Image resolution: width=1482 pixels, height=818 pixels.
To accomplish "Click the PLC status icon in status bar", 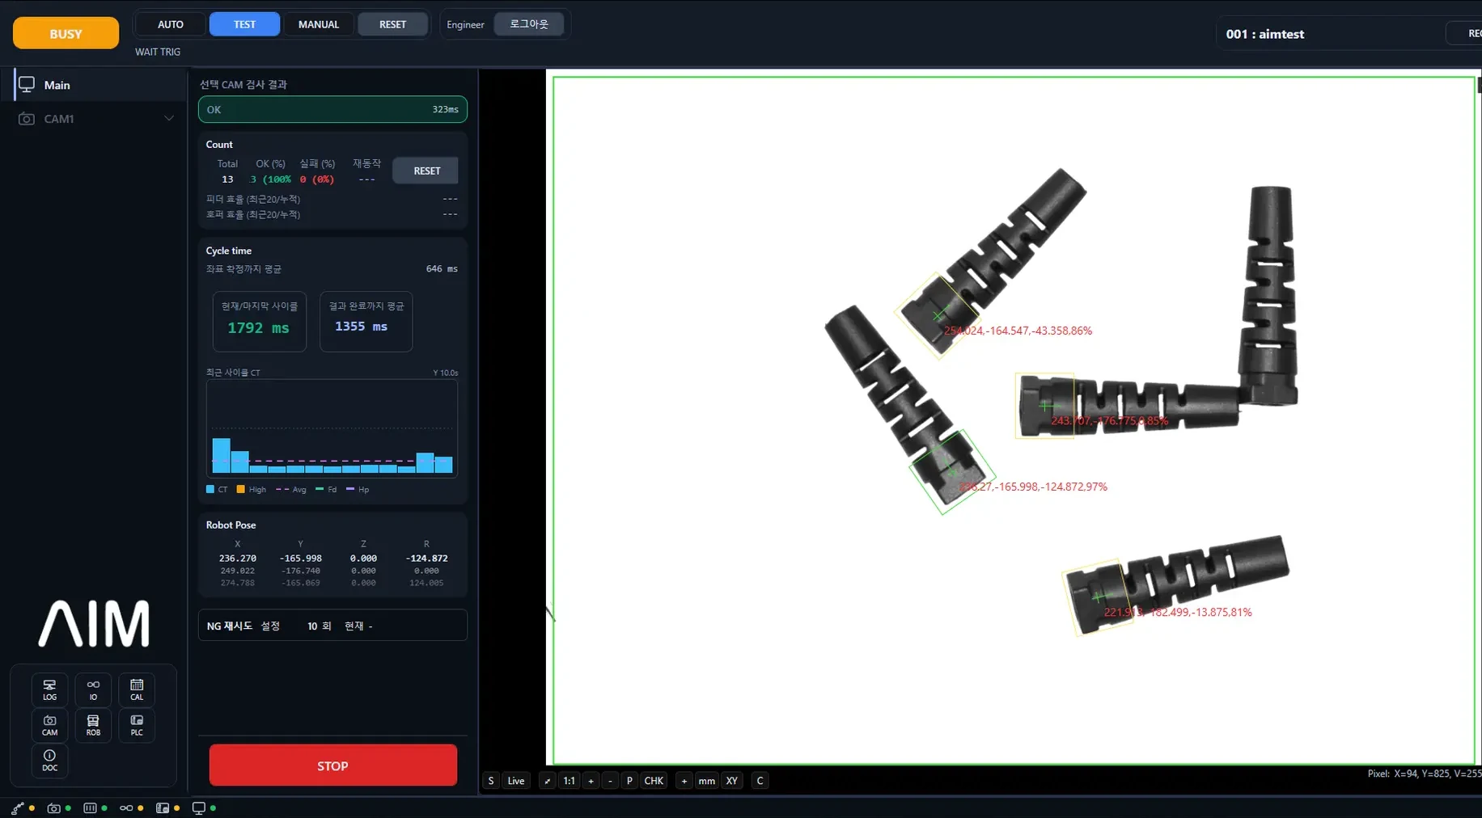I will pyautogui.click(x=163, y=807).
